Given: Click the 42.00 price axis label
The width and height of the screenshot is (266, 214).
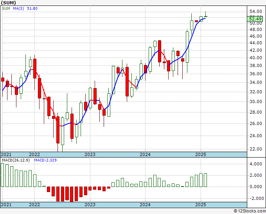Looking at the screenshot, I should [x=256, y=50].
